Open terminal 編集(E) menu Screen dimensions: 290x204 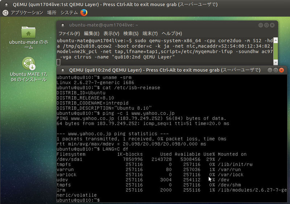click(x=92, y=33)
